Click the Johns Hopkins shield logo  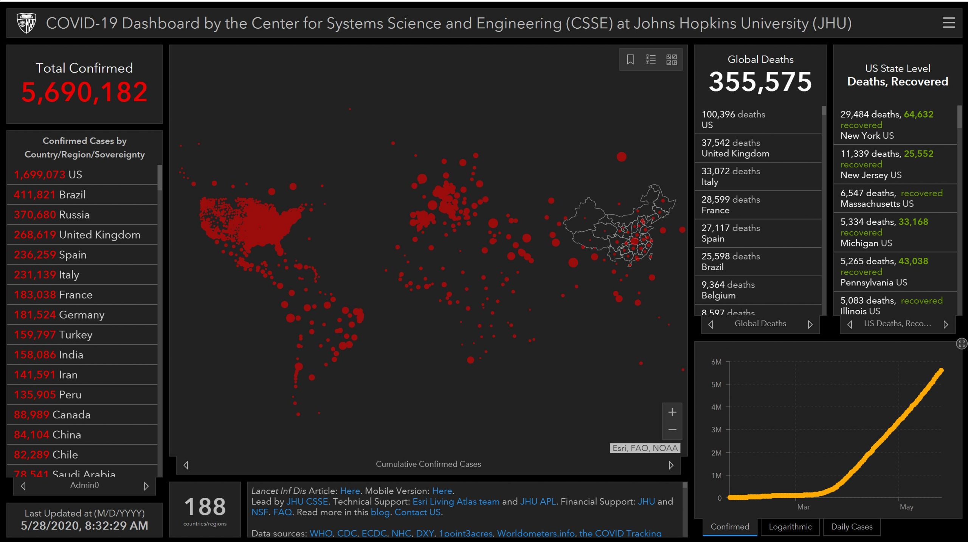[x=26, y=23]
